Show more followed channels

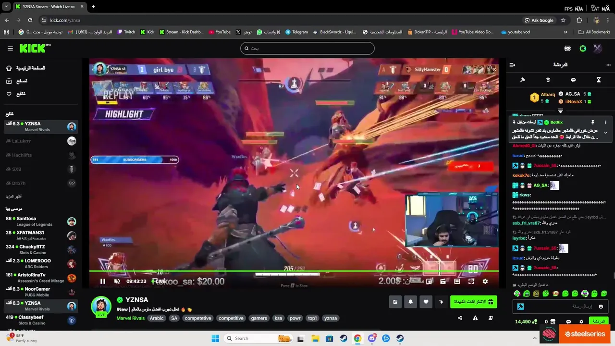[x=13, y=197]
